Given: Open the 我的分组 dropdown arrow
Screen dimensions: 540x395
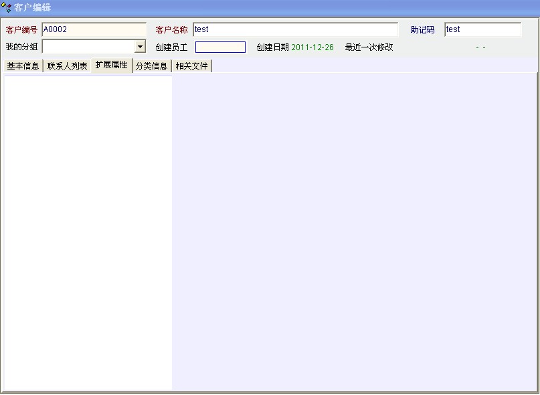Looking at the screenshot, I should pos(140,47).
